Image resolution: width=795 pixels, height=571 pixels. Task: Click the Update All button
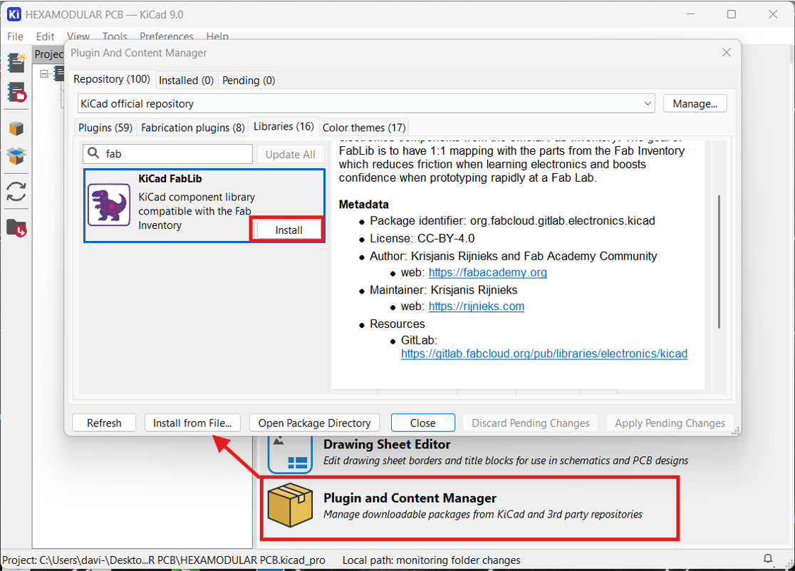pos(290,154)
